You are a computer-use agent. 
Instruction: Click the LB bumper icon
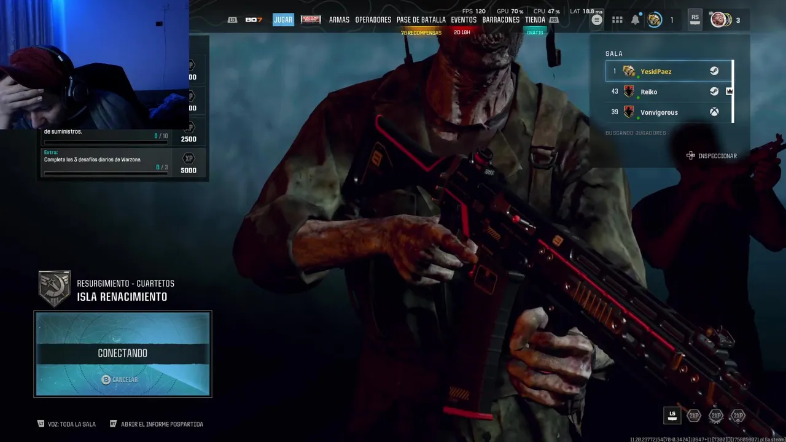(232, 20)
